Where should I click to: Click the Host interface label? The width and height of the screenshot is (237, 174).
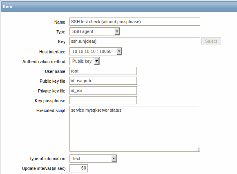coord(52,52)
